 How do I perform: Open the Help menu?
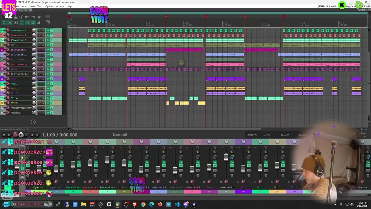coord(69,6)
